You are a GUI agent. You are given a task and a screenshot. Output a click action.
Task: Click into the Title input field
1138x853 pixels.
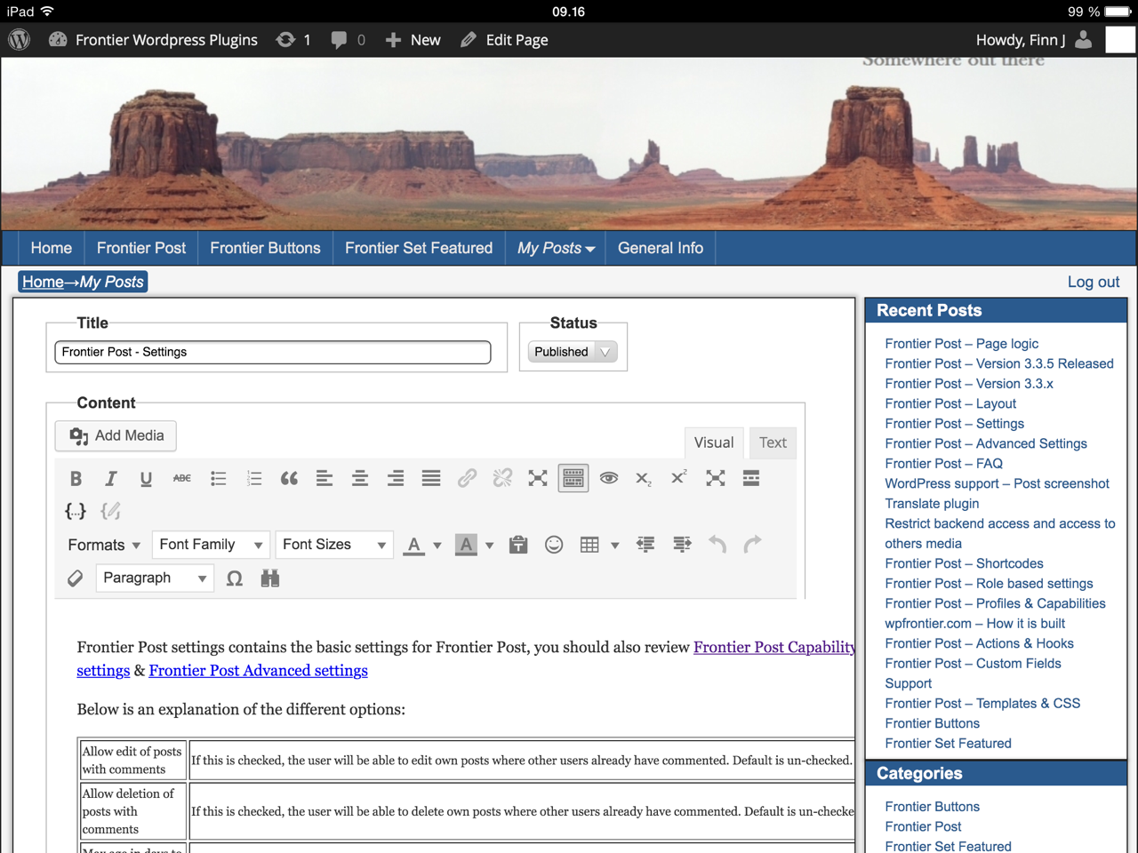273,352
